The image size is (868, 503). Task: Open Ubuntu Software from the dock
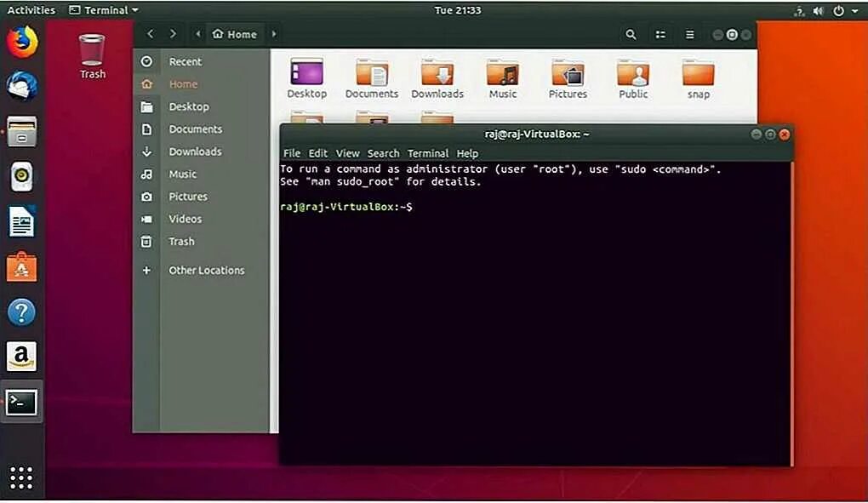22,266
